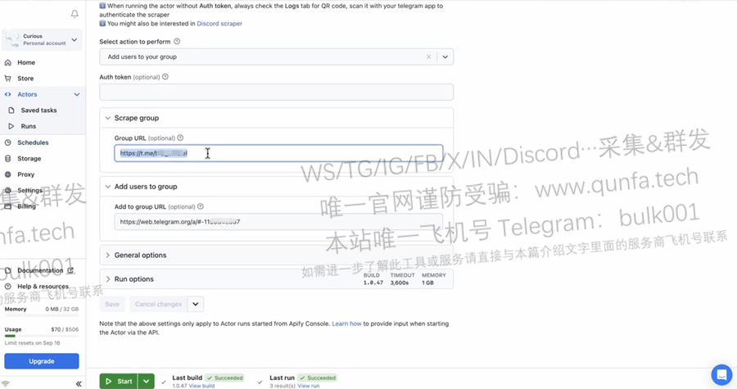Image resolution: width=737 pixels, height=389 pixels.
Task: Click Cancel changes button
Action: [x=158, y=304]
